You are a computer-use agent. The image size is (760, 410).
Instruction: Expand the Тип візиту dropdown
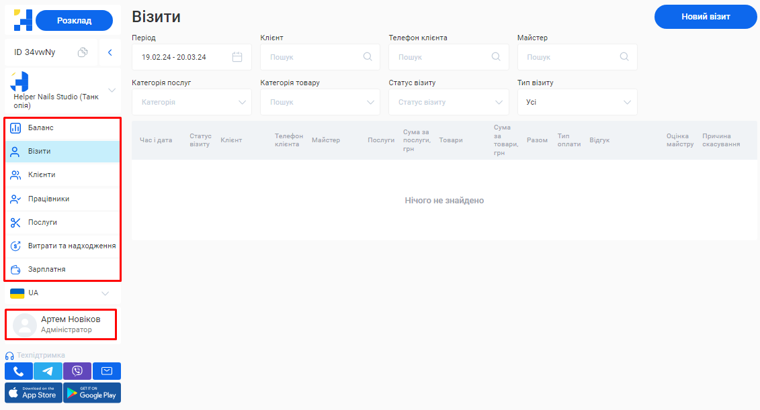[x=627, y=102]
